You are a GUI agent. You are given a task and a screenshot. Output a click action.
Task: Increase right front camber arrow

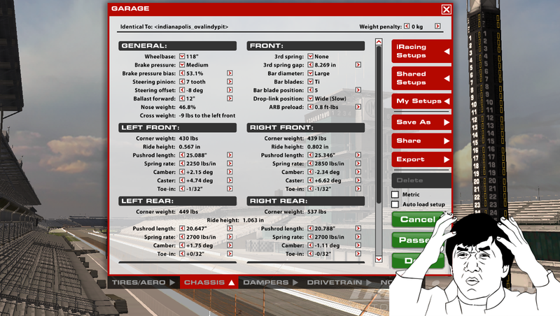pyautogui.click(x=358, y=172)
